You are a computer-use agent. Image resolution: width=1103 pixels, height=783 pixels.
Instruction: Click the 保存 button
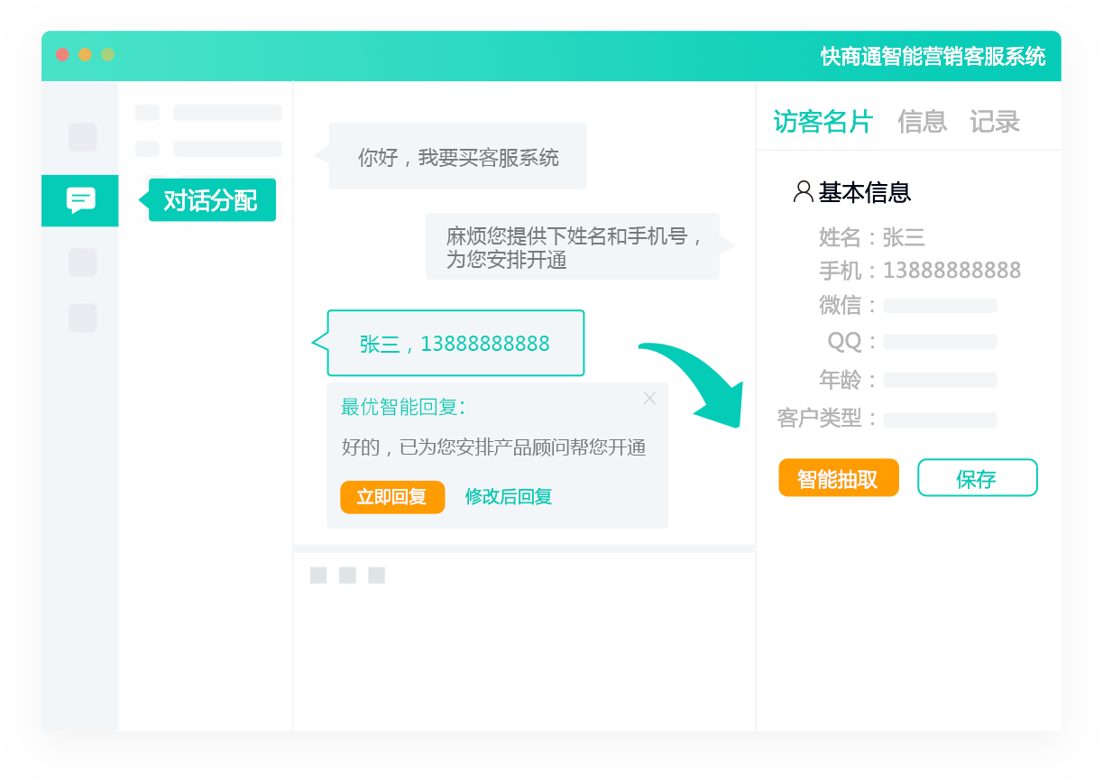pos(977,478)
